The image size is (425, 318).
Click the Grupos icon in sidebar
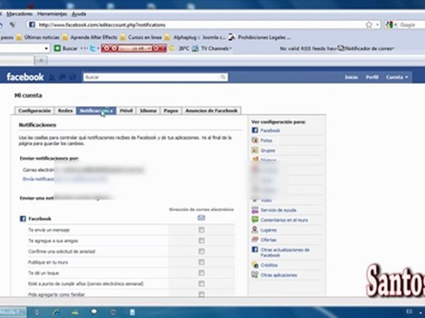click(x=255, y=150)
